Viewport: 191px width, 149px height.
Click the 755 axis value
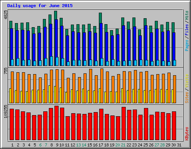(x=6, y=71)
